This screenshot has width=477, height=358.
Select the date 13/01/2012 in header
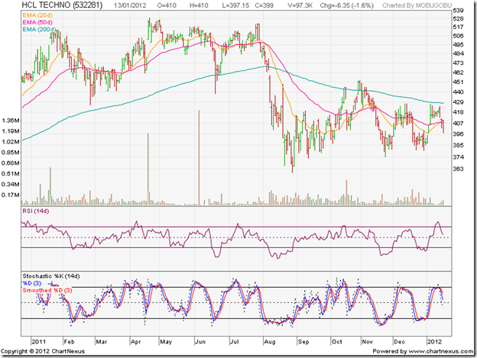coord(130,5)
